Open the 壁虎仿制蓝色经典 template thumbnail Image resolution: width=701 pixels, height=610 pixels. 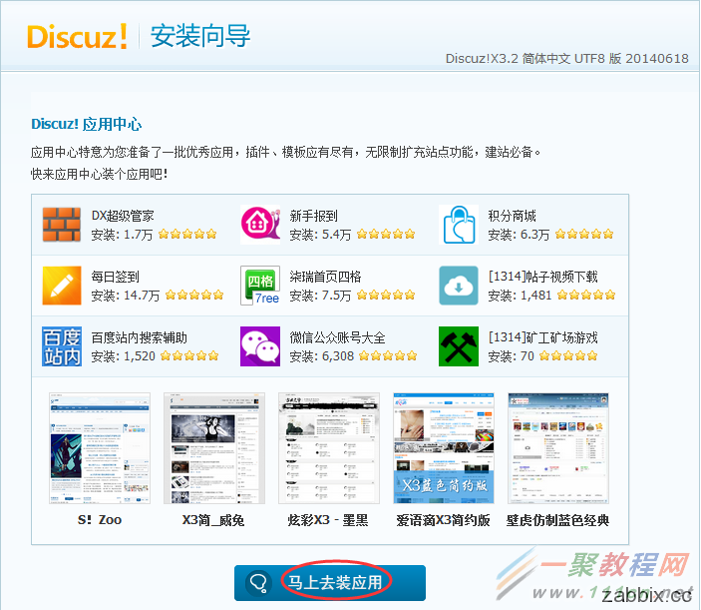[x=558, y=448]
